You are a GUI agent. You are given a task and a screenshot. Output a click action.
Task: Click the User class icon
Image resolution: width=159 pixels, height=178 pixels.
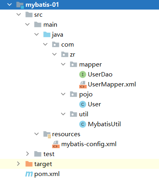point(83,104)
